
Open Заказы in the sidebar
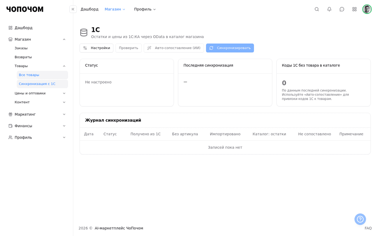[x=21, y=48]
